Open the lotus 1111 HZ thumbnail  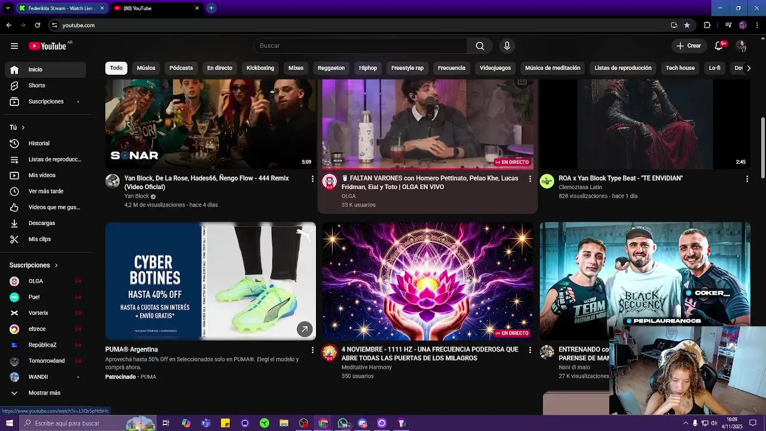(x=428, y=281)
